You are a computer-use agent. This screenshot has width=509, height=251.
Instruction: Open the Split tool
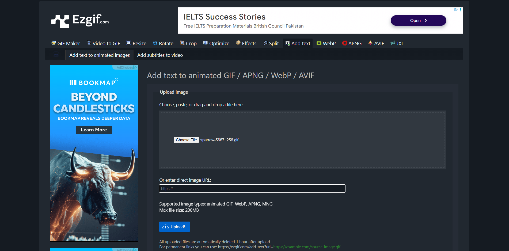pos(271,43)
